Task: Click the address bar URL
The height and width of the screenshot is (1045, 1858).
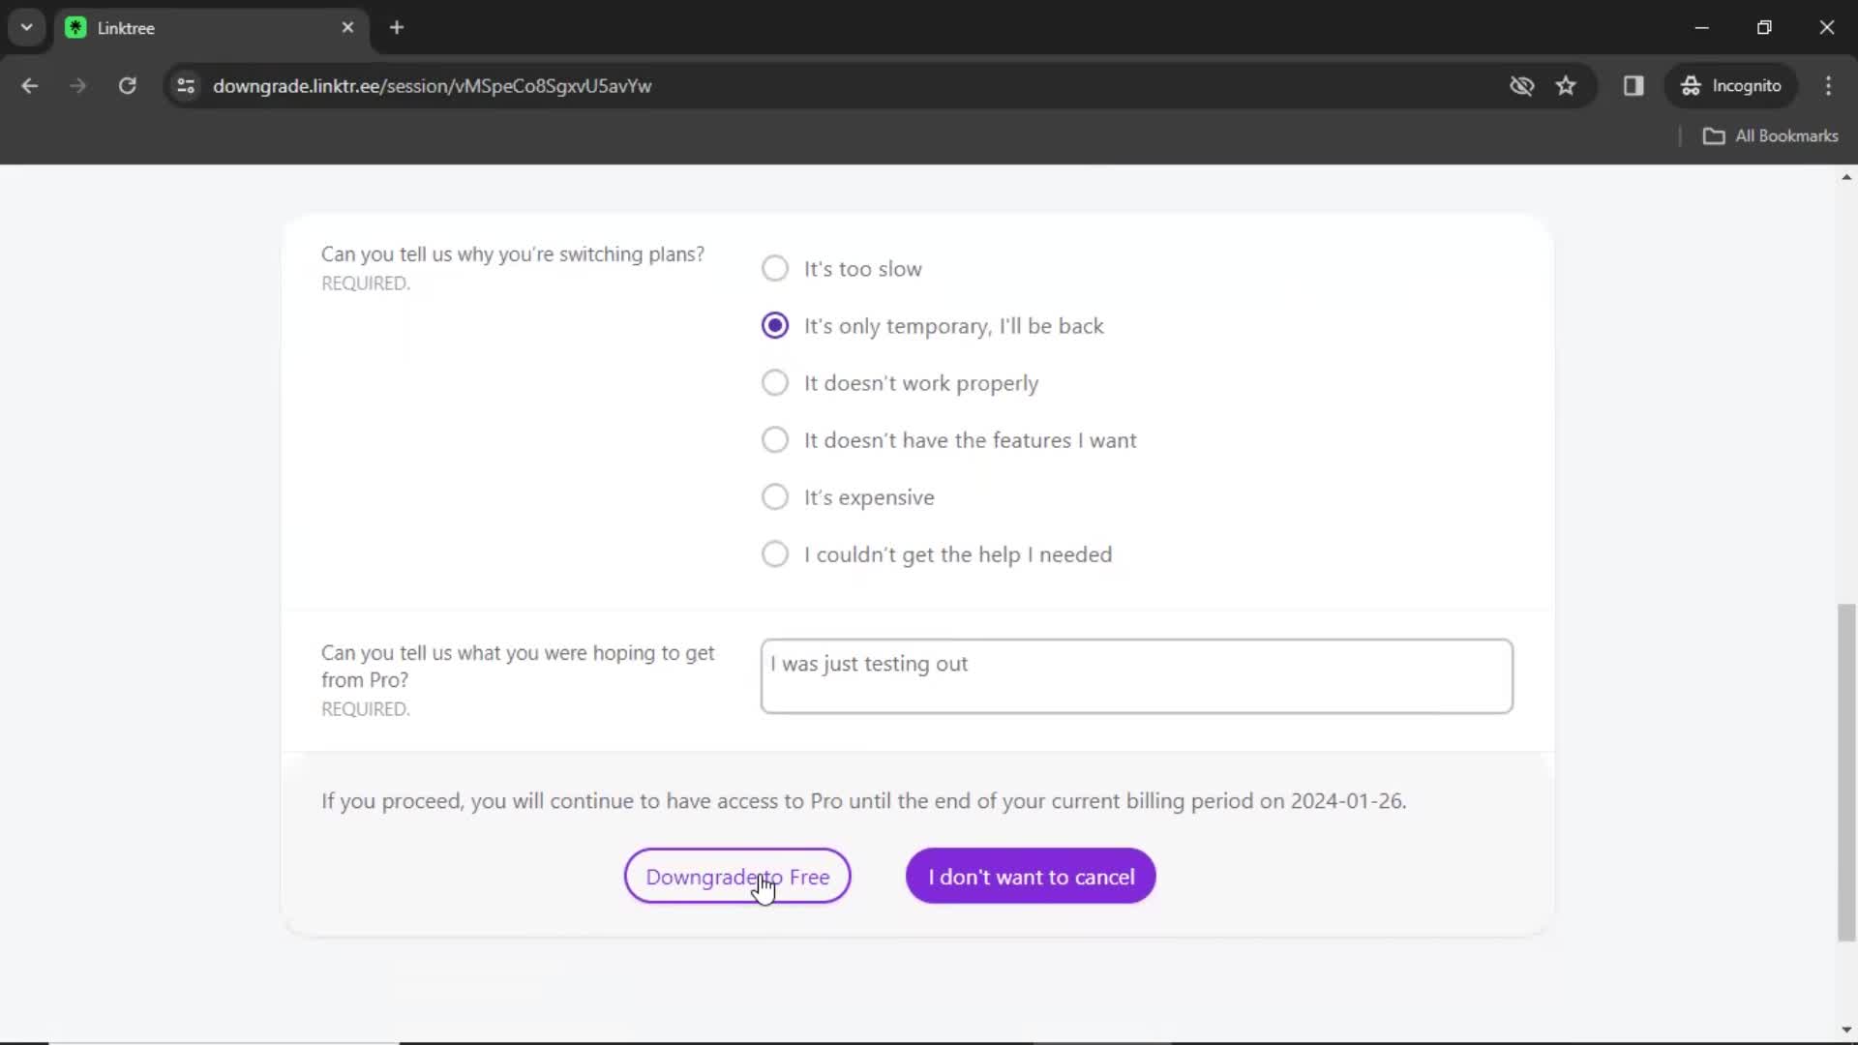Action: point(432,86)
